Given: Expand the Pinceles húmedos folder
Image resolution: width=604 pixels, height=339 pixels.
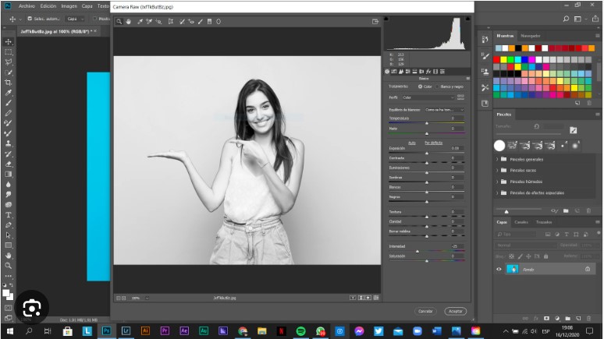Looking at the screenshot, I should (498, 182).
